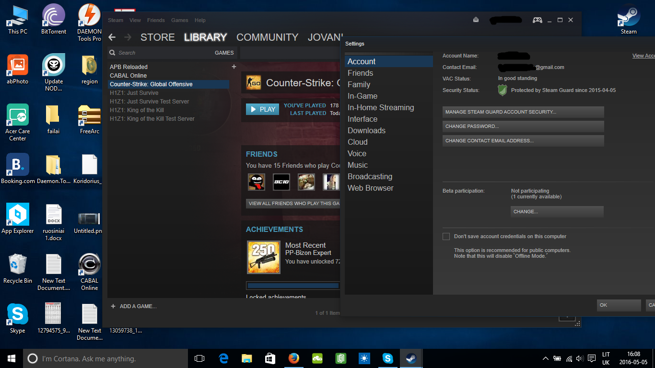The width and height of the screenshot is (655, 368).
Task: Go to the COMMUNITY tab
Action: point(268,37)
